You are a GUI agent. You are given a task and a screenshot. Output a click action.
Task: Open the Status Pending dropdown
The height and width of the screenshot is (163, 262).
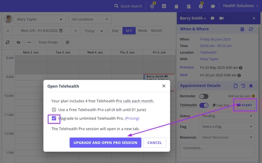tap(227, 116)
